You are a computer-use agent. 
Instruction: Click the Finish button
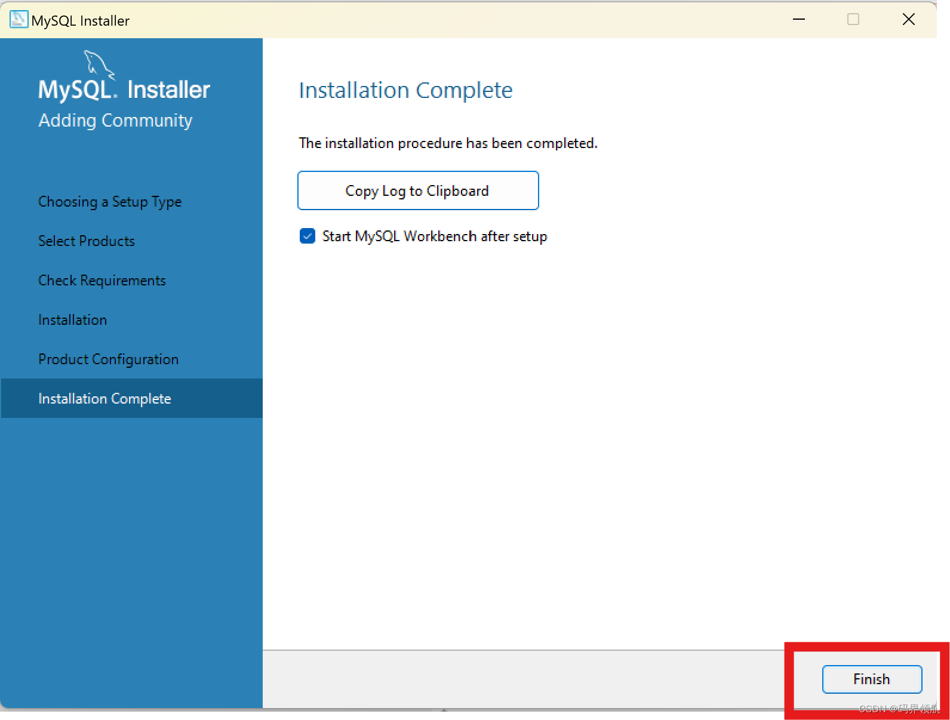(x=872, y=679)
